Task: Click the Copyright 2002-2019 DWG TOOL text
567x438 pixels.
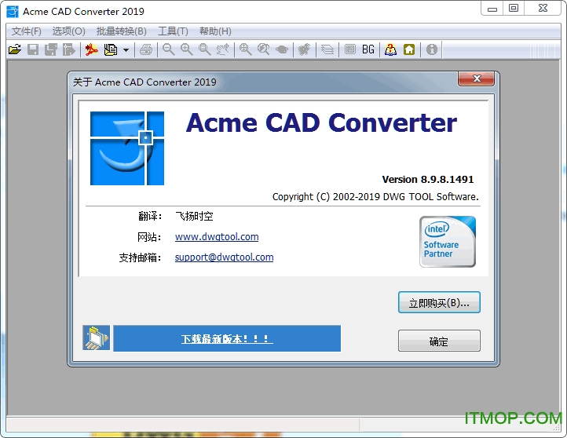Action: 375,197
